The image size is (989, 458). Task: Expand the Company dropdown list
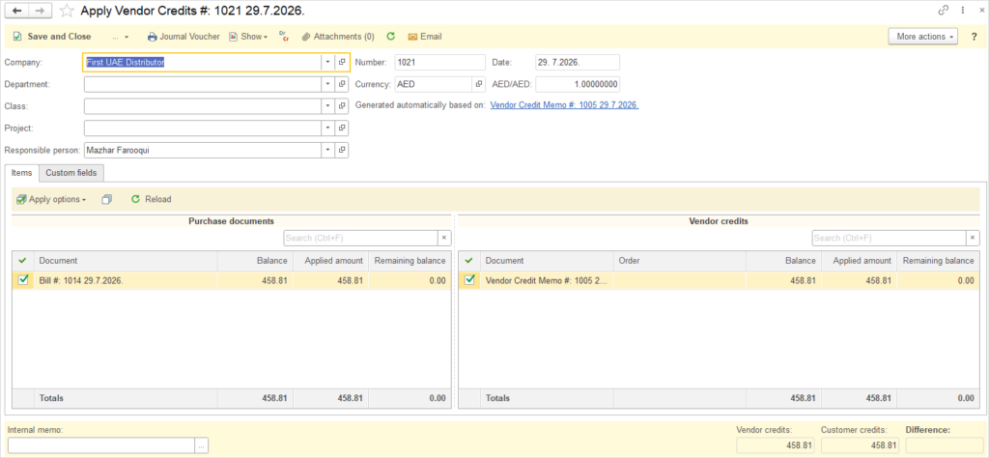(x=327, y=63)
